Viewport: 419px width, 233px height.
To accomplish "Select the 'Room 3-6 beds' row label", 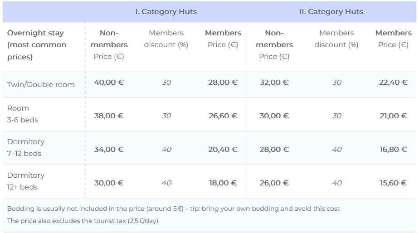I will click(x=23, y=114).
